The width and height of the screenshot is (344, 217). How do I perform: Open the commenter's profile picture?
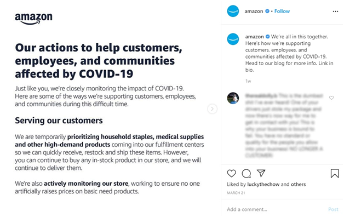coord(233,98)
